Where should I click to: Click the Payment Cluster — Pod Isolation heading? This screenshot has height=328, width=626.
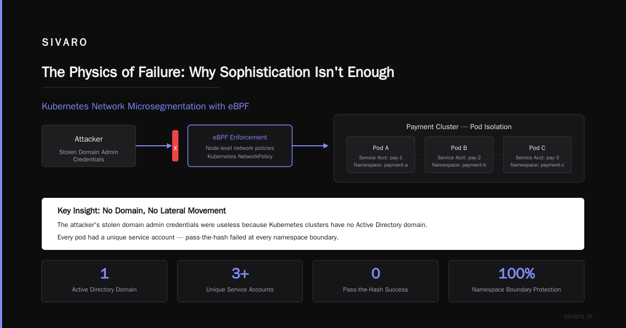[x=459, y=127]
